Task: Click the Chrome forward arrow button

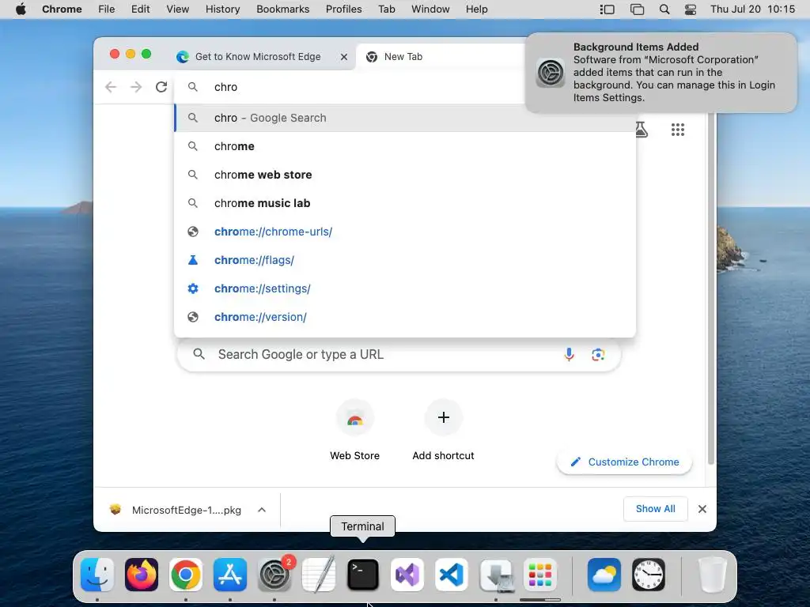Action: tap(136, 87)
